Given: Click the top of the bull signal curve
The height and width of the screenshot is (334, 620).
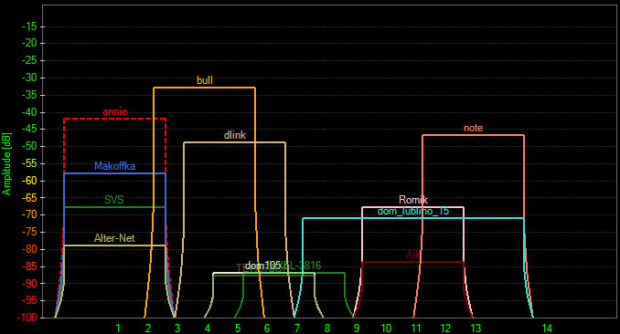Looking at the screenshot, I should [x=205, y=88].
